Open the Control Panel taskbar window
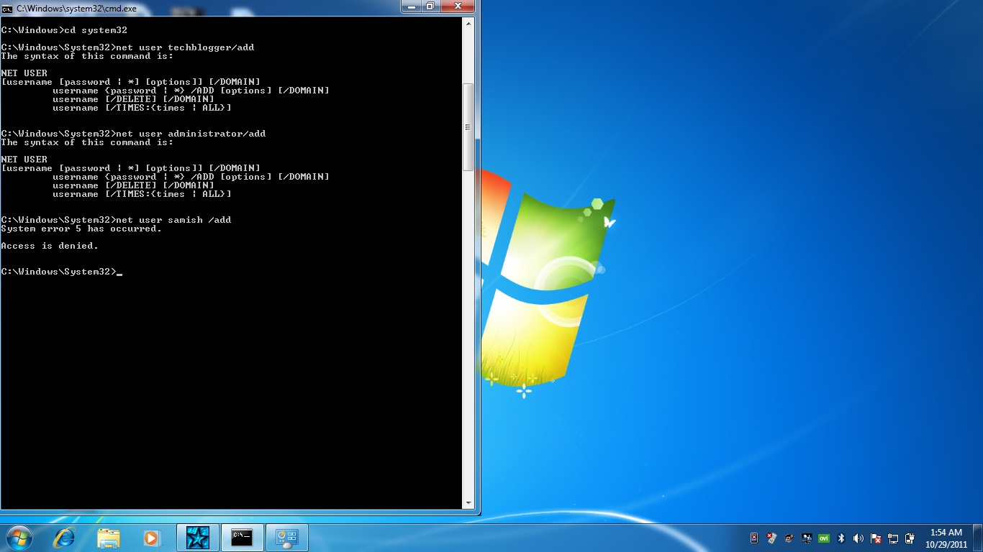 (x=286, y=537)
